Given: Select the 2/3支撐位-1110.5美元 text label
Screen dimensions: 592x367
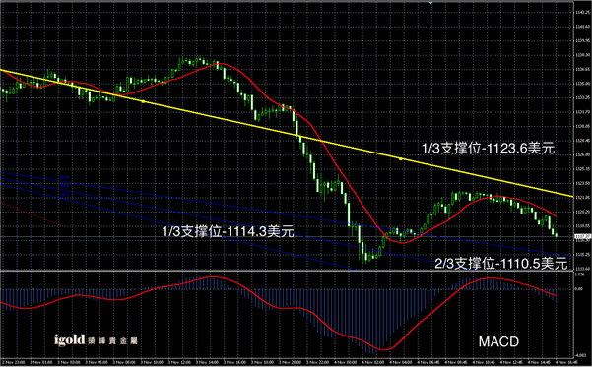Looking at the screenshot, I should click(501, 264).
